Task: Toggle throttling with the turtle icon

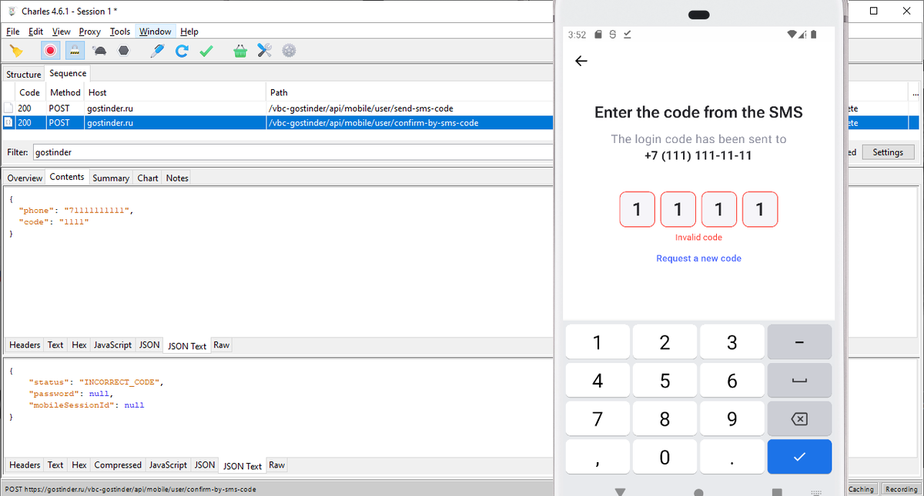Action: pos(99,51)
